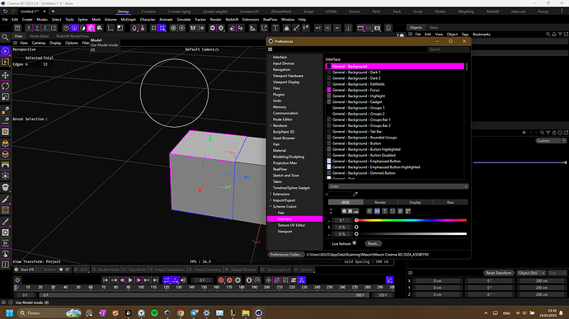This screenshot has height=319, width=569.
Task: Click the hue slider bar
Action: 411,220
